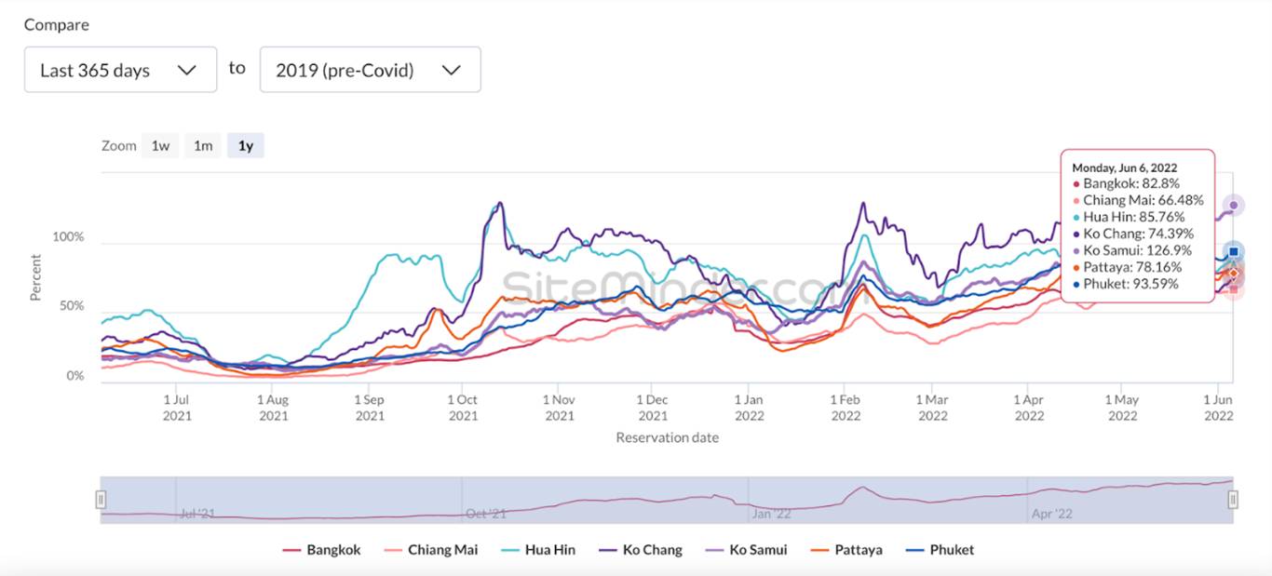The image size is (1272, 576).
Task: Click the left navigator range handle
Action: coord(101,500)
